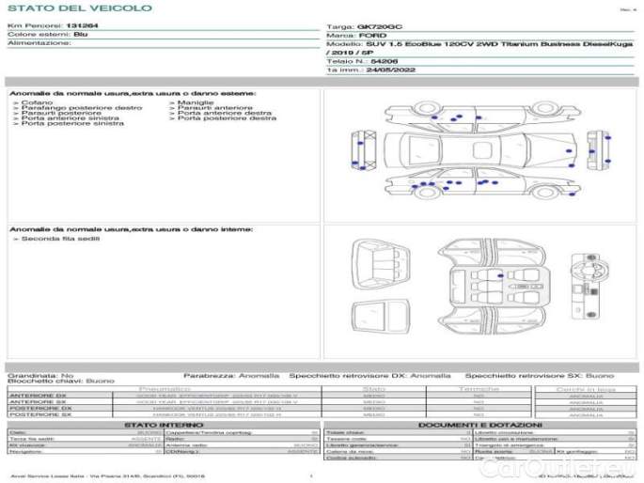Image resolution: width=644 pixels, height=483 pixels.
Task: Click the Porta posteriore sinistra item
Action: 72,123
